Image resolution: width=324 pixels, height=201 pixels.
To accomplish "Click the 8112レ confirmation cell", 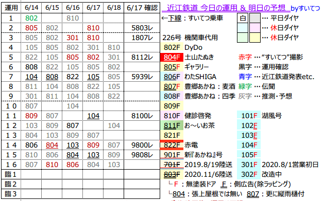I will click(x=142, y=57).
